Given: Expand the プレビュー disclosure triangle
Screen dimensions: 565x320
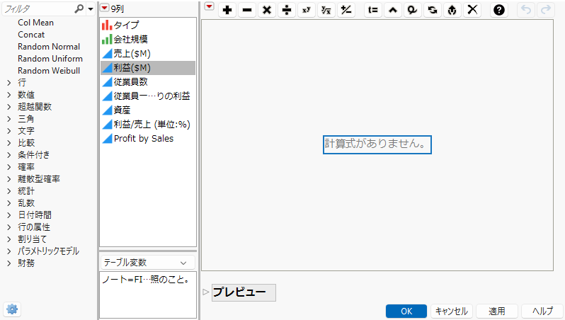Looking at the screenshot, I should point(206,292).
